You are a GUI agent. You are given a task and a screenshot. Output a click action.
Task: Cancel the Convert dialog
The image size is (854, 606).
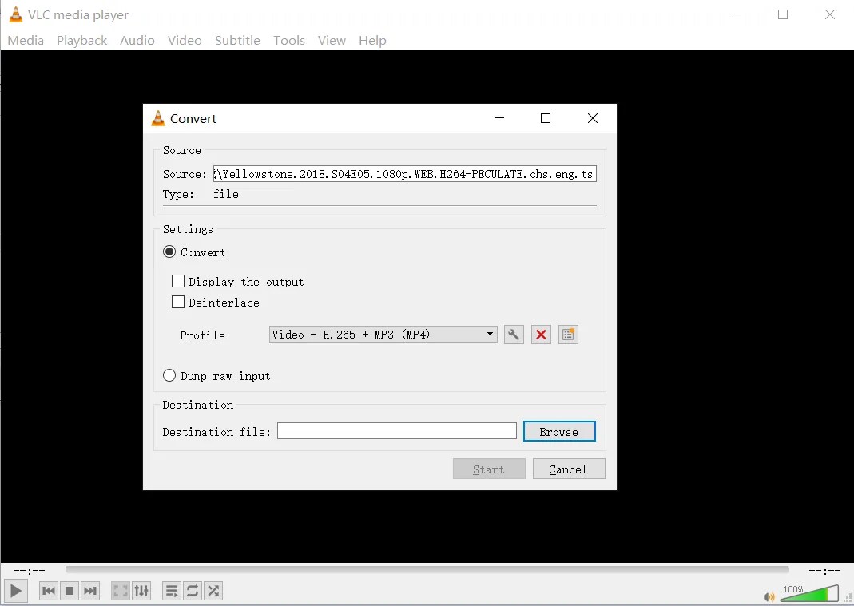tap(568, 469)
